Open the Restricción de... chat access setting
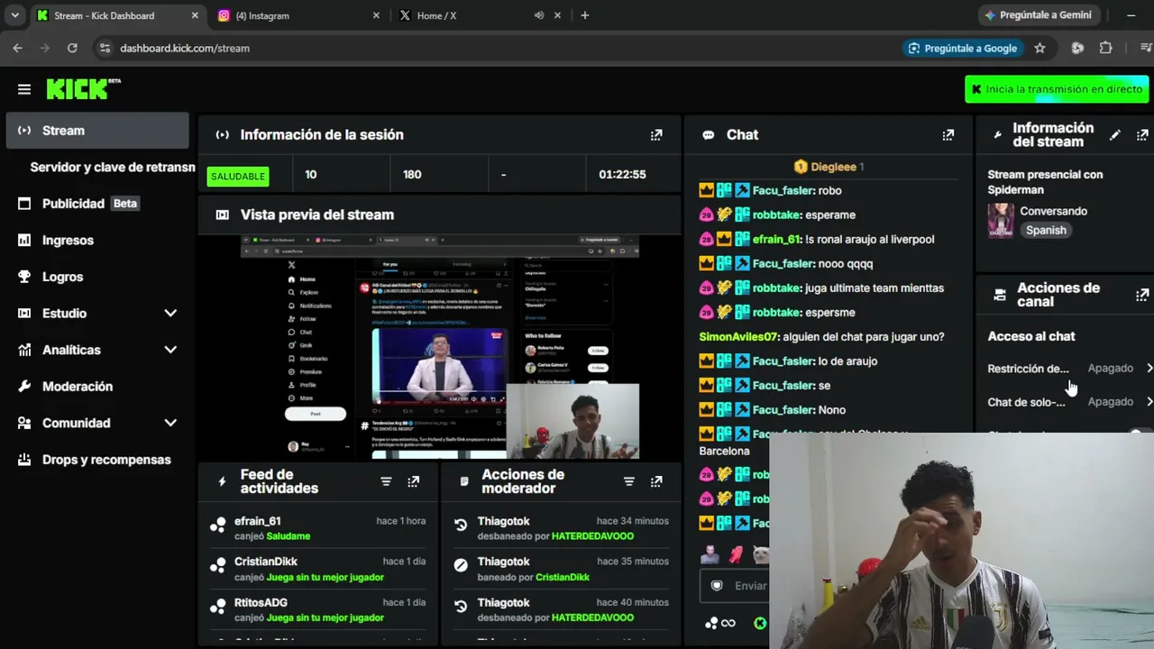This screenshot has width=1154, height=649. click(x=1070, y=368)
